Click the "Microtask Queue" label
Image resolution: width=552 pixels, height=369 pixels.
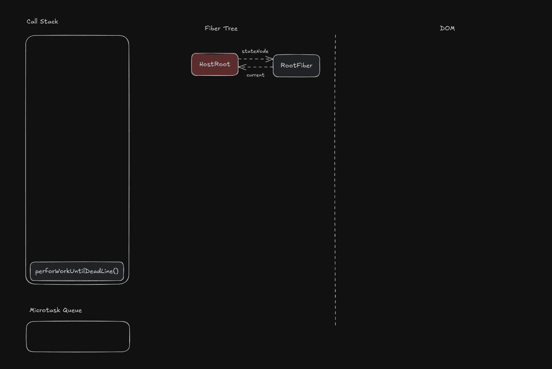pos(56,310)
